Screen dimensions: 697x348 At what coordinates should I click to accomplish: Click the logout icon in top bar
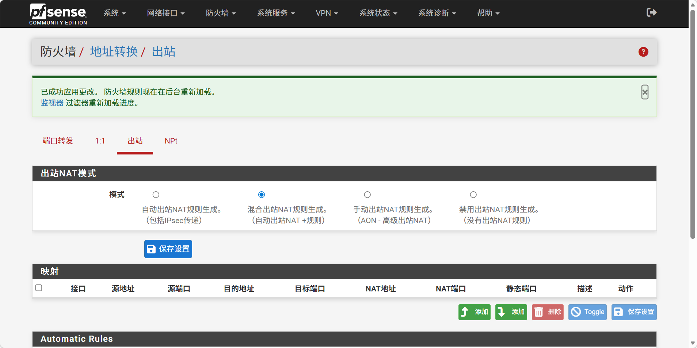(x=651, y=13)
